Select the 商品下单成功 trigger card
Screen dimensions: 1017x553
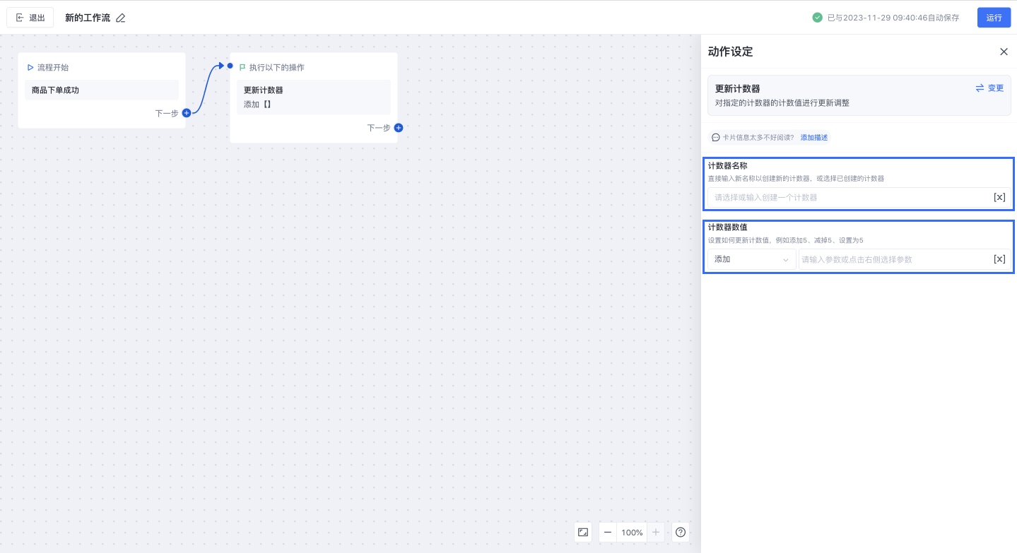(x=102, y=90)
